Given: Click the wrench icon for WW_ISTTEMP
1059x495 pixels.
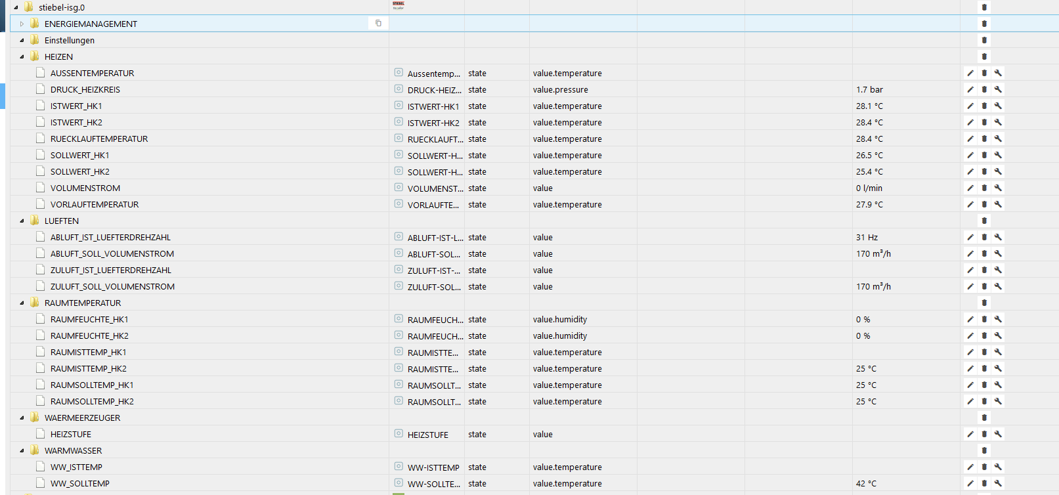Looking at the screenshot, I should point(998,467).
